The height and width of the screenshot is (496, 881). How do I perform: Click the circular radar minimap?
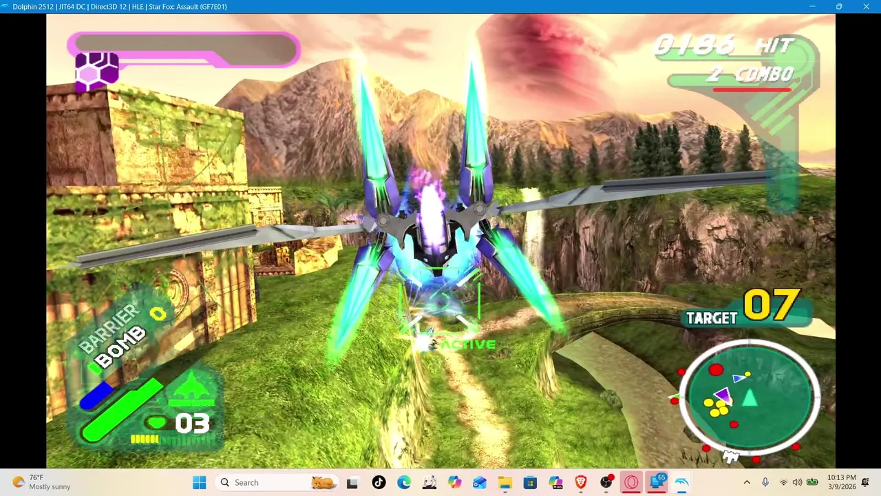point(749,398)
